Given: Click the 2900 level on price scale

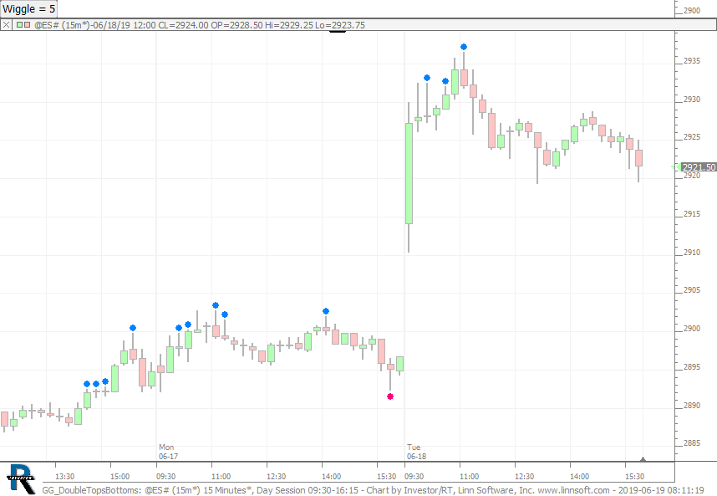Looking at the screenshot, I should click(693, 329).
